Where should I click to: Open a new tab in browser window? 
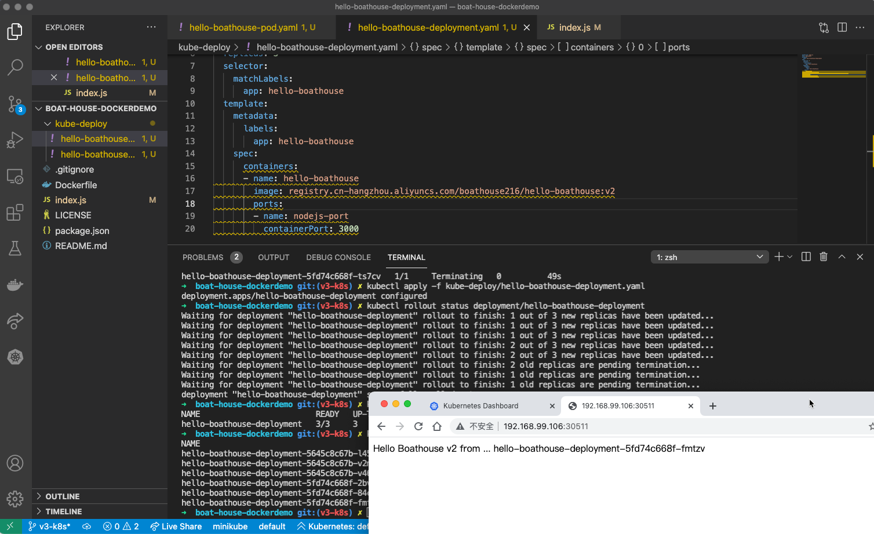[713, 406]
